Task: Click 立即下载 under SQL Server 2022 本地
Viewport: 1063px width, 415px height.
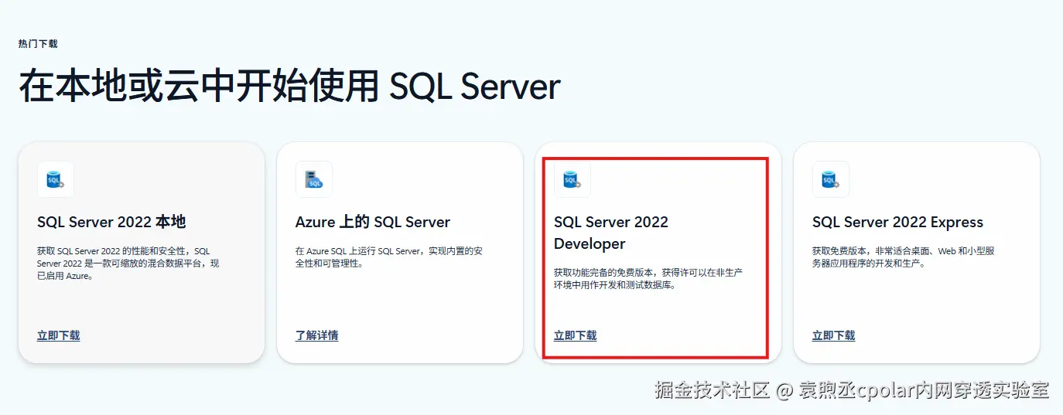Action: click(58, 335)
